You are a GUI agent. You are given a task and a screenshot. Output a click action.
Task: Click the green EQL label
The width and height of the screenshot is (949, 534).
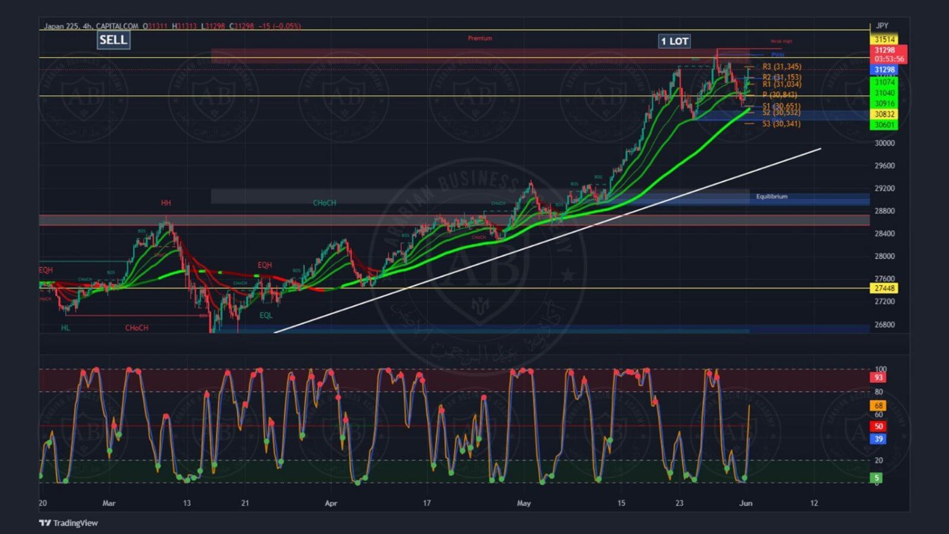(x=266, y=315)
